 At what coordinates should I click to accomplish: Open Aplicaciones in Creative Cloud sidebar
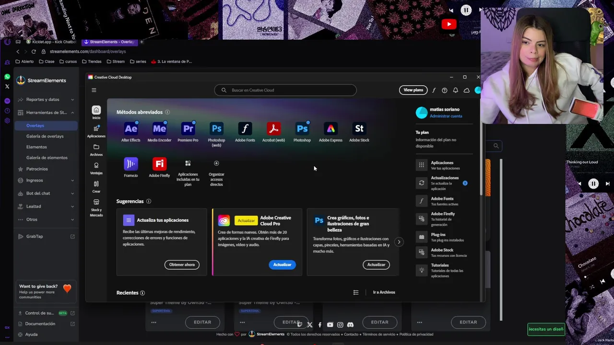(x=96, y=131)
